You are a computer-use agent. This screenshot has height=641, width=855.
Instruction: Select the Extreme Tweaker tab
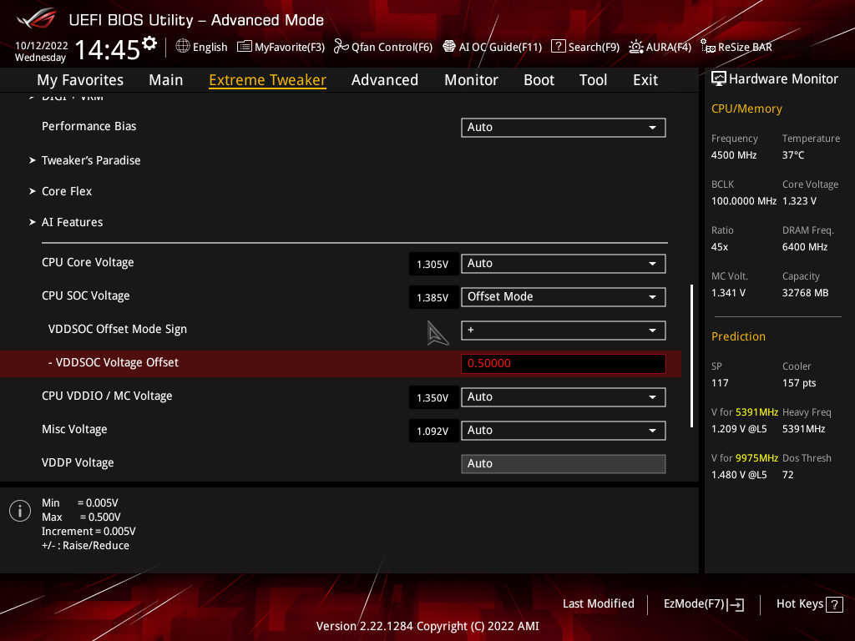pyautogui.click(x=268, y=80)
